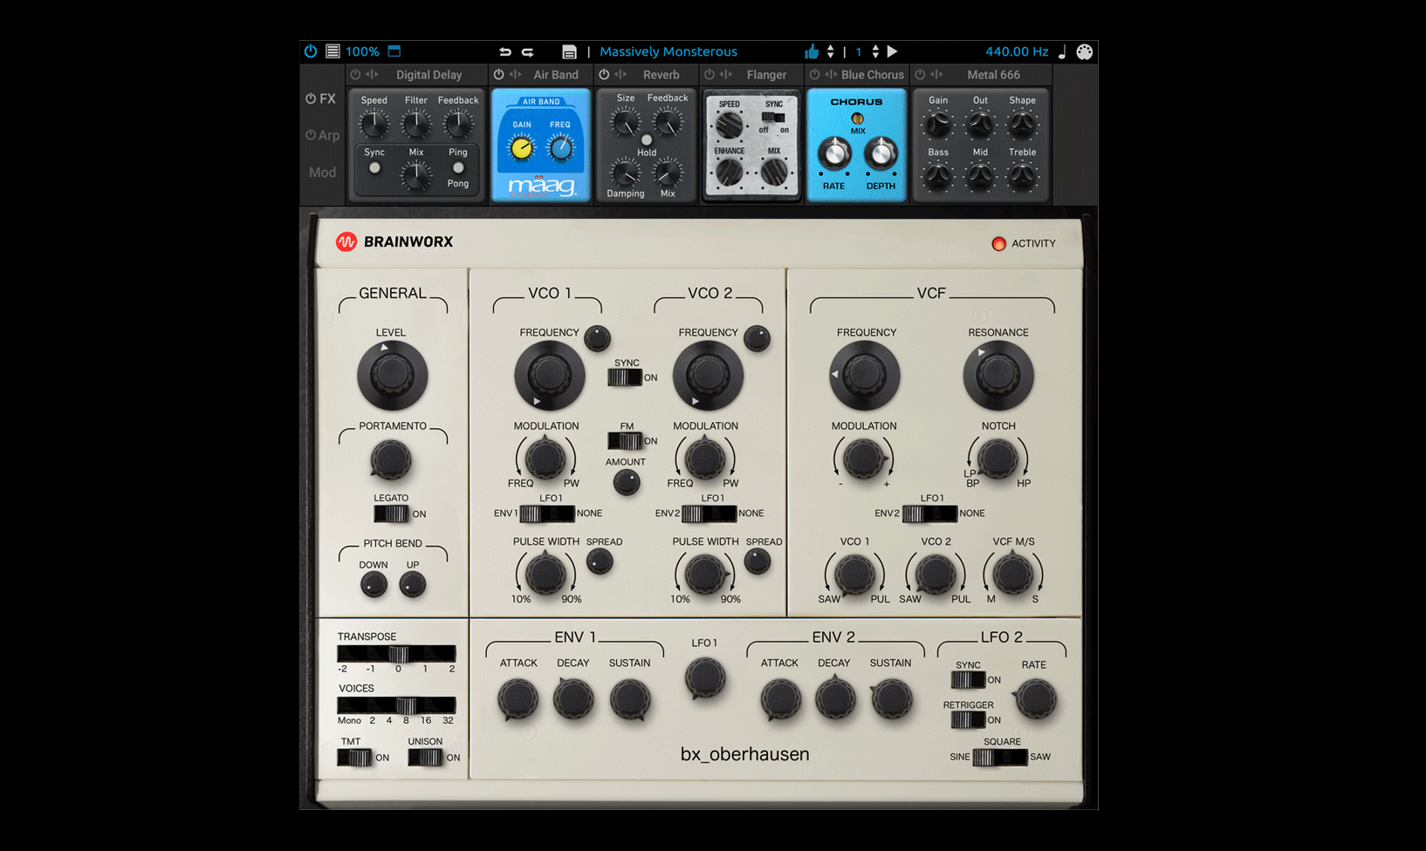The image size is (1426, 851).
Task: Power on the Blue Chorus effect
Action: click(813, 74)
